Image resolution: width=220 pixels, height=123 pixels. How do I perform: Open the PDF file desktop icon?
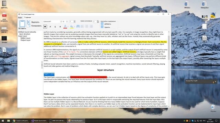(x=4, y=17)
